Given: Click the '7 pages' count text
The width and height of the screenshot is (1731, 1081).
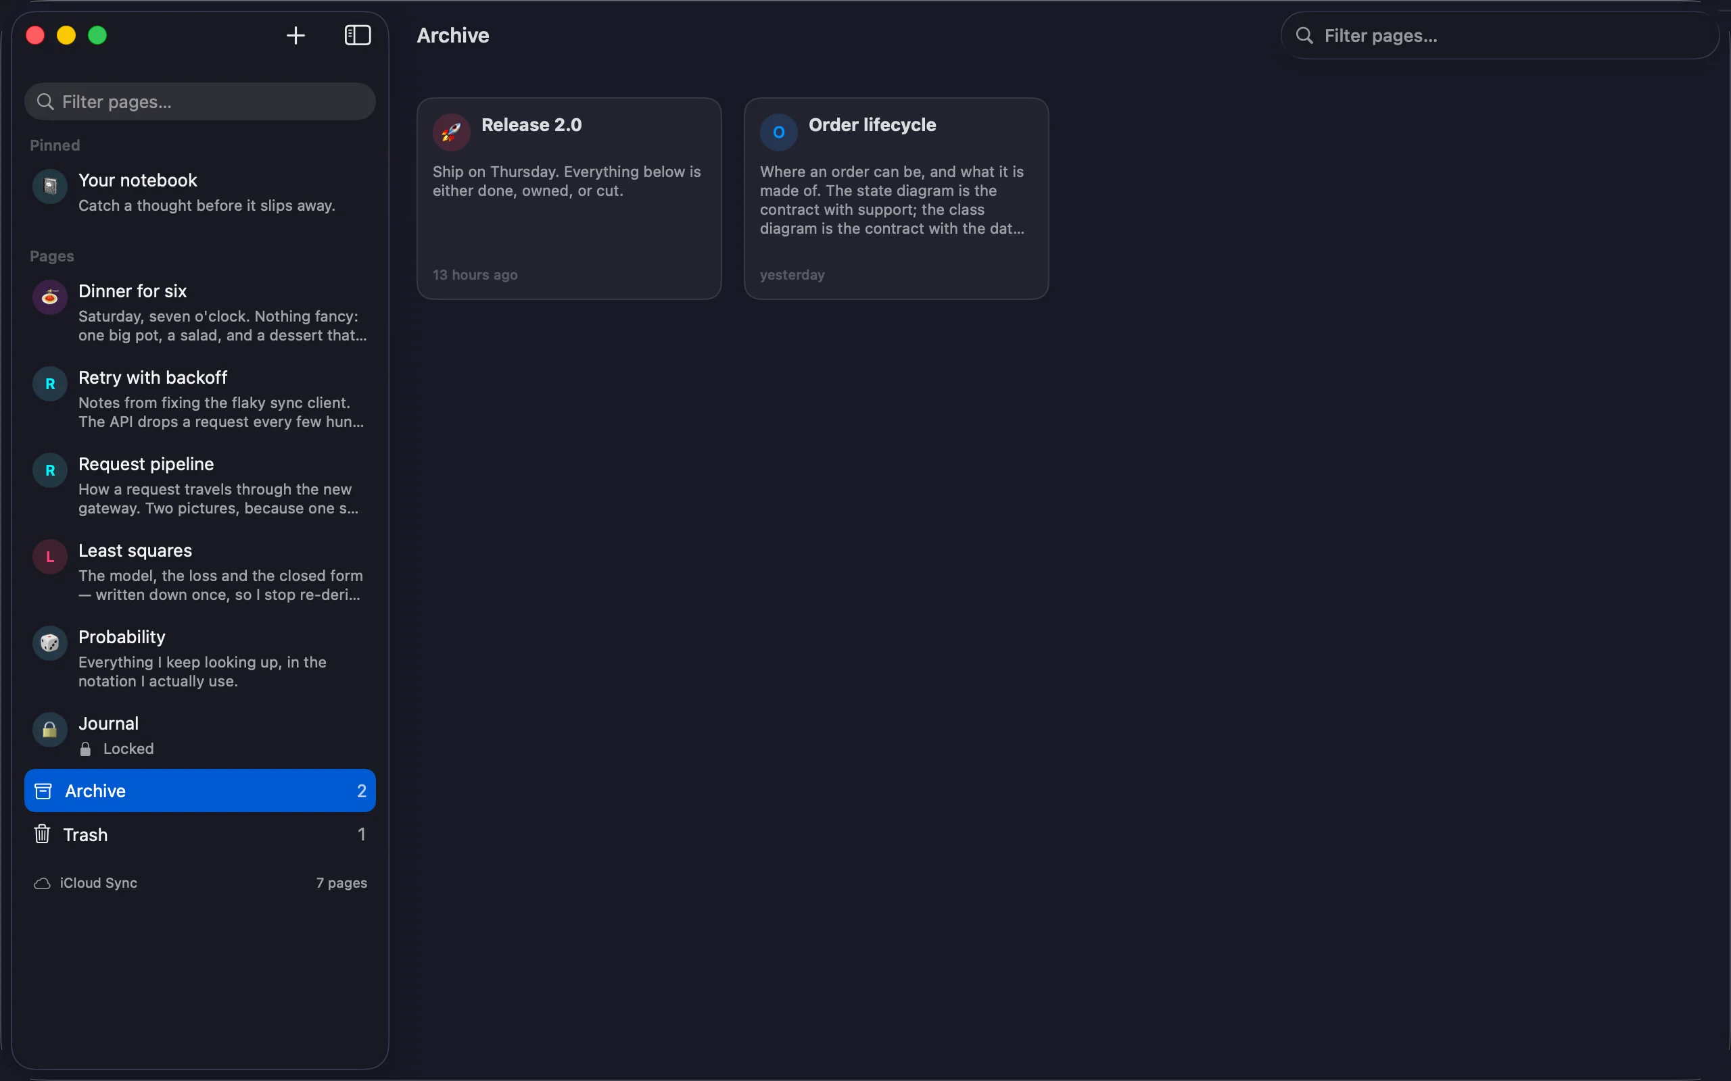Looking at the screenshot, I should 342,883.
